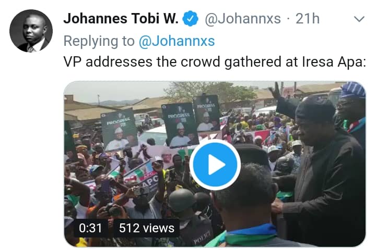Click the blue verified badge
Viewport: 376px width, 250px height.
click(191, 18)
